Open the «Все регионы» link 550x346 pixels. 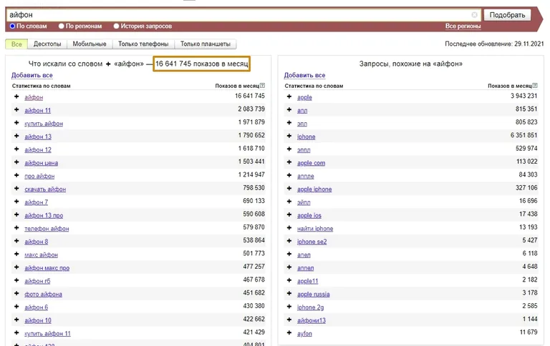click(463, 26)
